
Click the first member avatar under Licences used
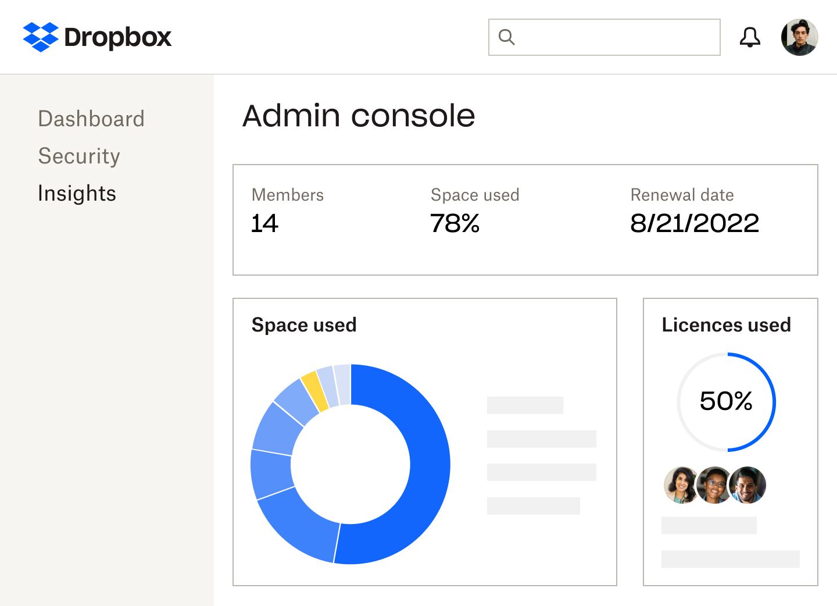coord(680,485)
